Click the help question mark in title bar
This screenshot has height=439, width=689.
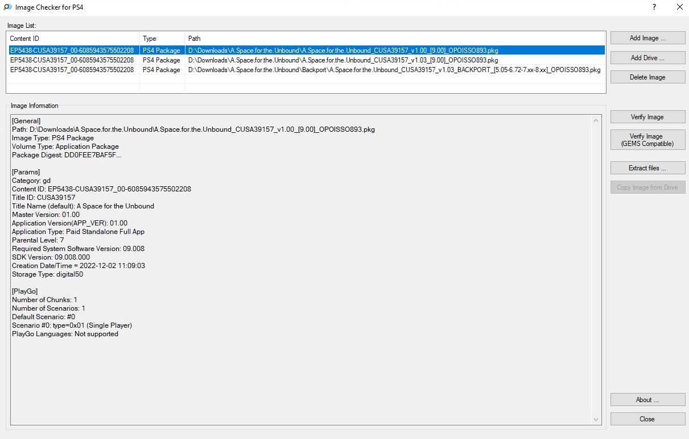pos(654,7)
